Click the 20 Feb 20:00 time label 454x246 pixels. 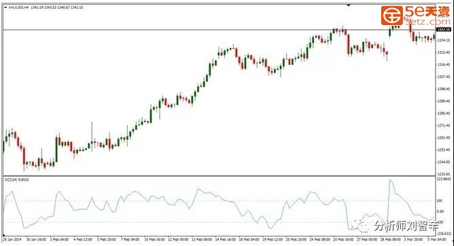click(x=296, y=240)
